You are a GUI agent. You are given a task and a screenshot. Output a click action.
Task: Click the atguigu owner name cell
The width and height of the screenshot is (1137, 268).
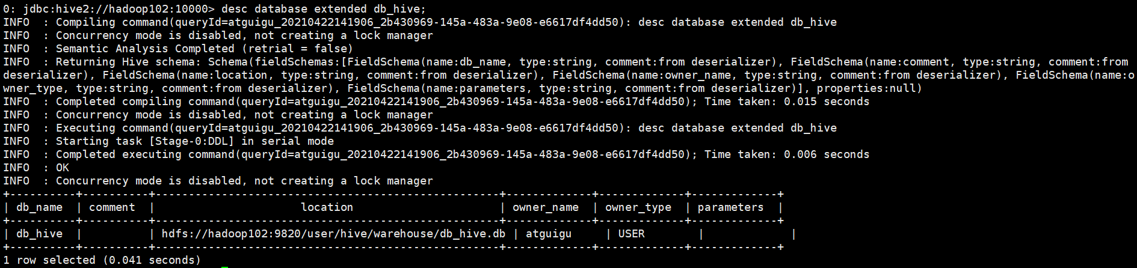[549, 234]
